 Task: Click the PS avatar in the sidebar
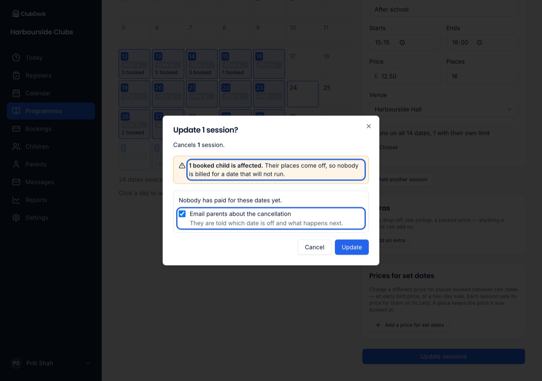(16, 363)
